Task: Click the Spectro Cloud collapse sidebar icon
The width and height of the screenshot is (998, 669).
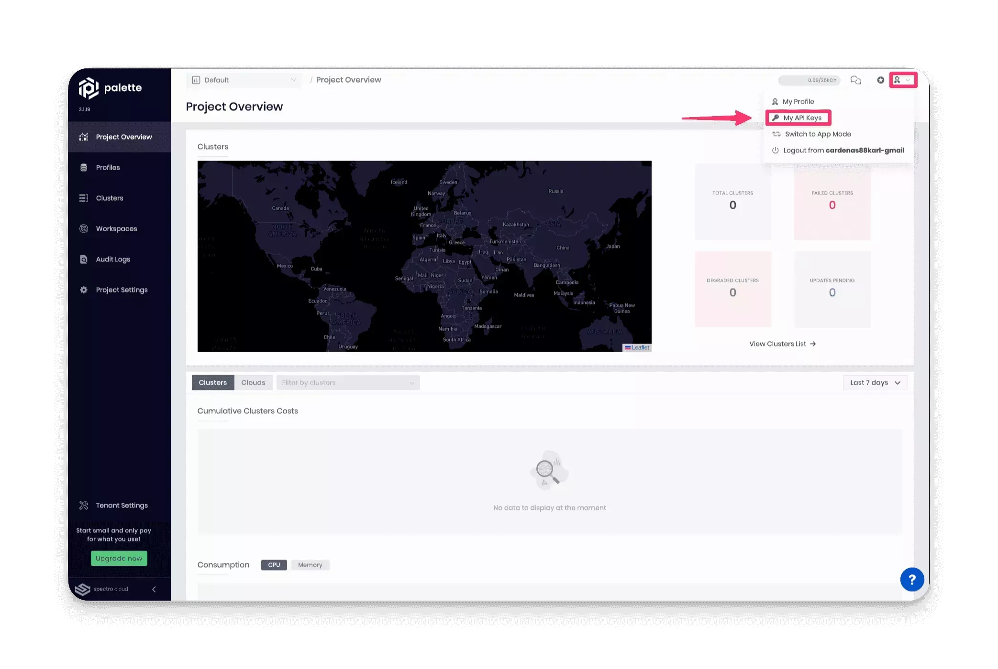Action: [x=154, y=589]
